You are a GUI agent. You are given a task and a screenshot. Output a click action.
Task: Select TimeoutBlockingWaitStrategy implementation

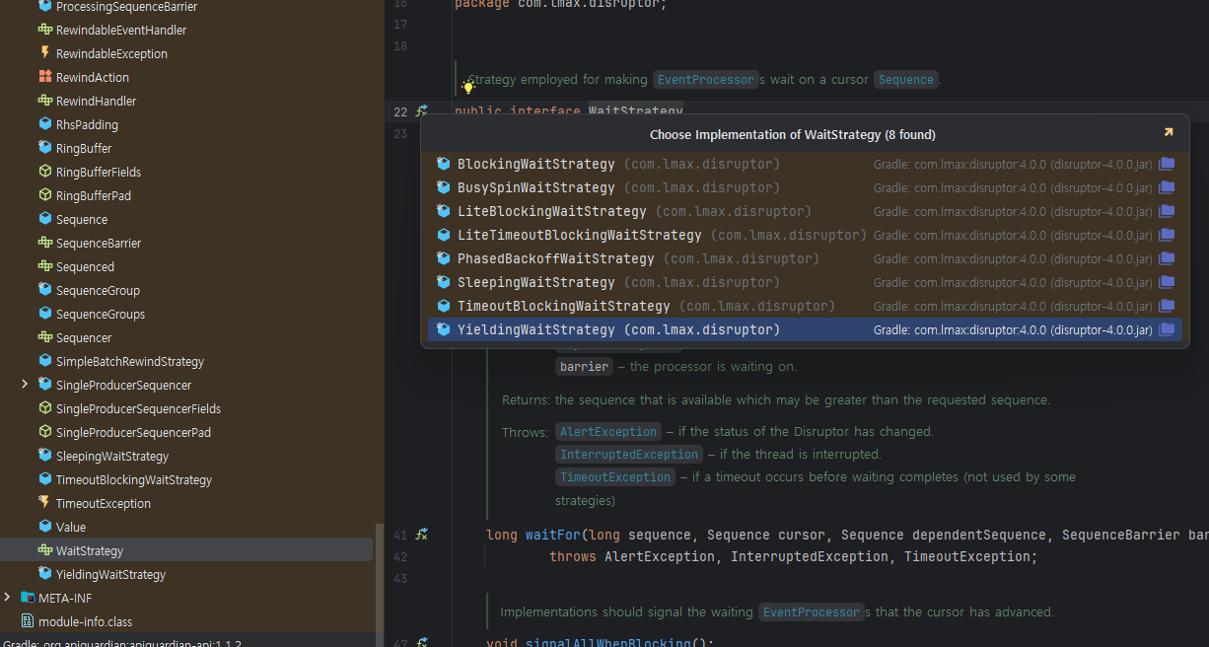tap(805, 306)
